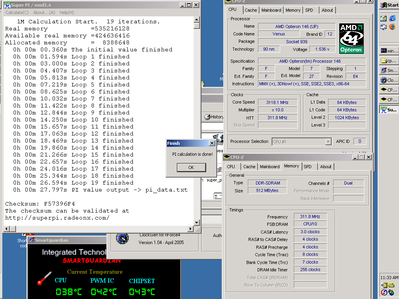Click the superpi.radeonx.com URL text
Screen dimensions: 399x299
[x=57, y=218]
